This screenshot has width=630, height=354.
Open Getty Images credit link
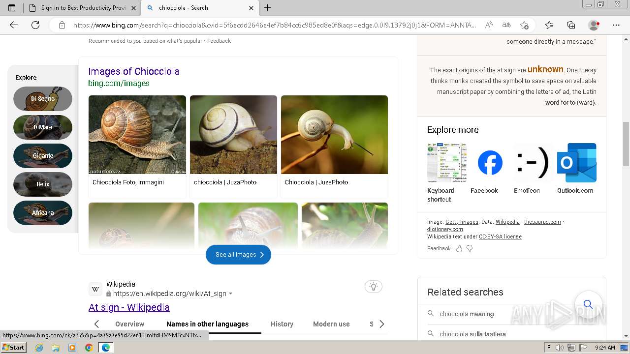[462, 222]
